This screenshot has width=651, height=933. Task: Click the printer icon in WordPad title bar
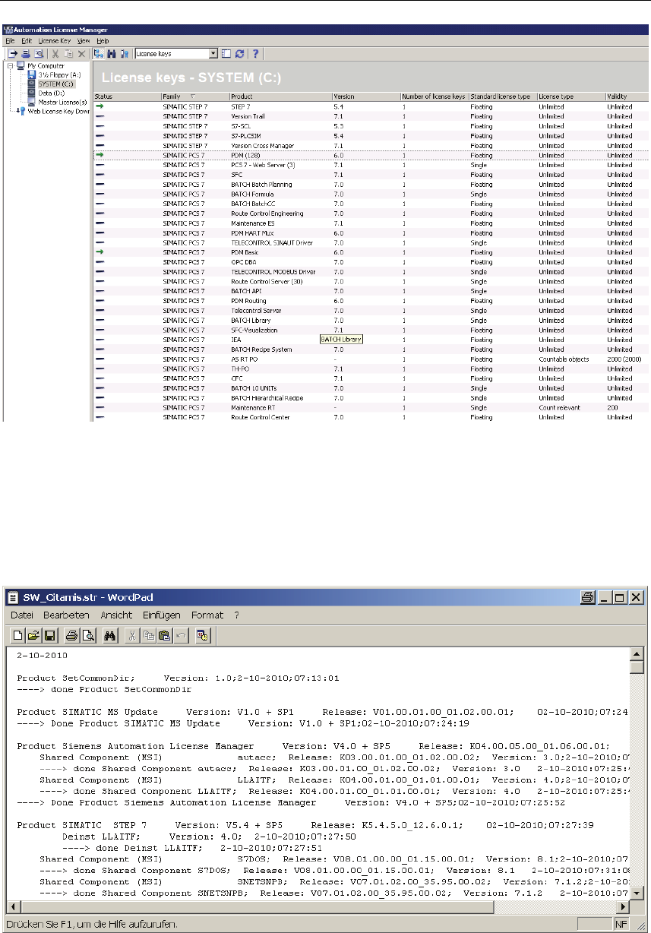point(587,596)
